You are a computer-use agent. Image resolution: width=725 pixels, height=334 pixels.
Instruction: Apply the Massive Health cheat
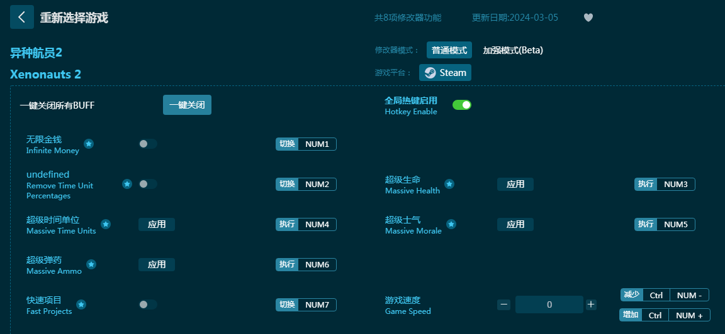point(515,184)
